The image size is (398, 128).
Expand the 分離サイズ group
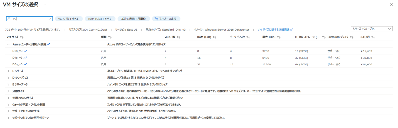click(8, 91)
